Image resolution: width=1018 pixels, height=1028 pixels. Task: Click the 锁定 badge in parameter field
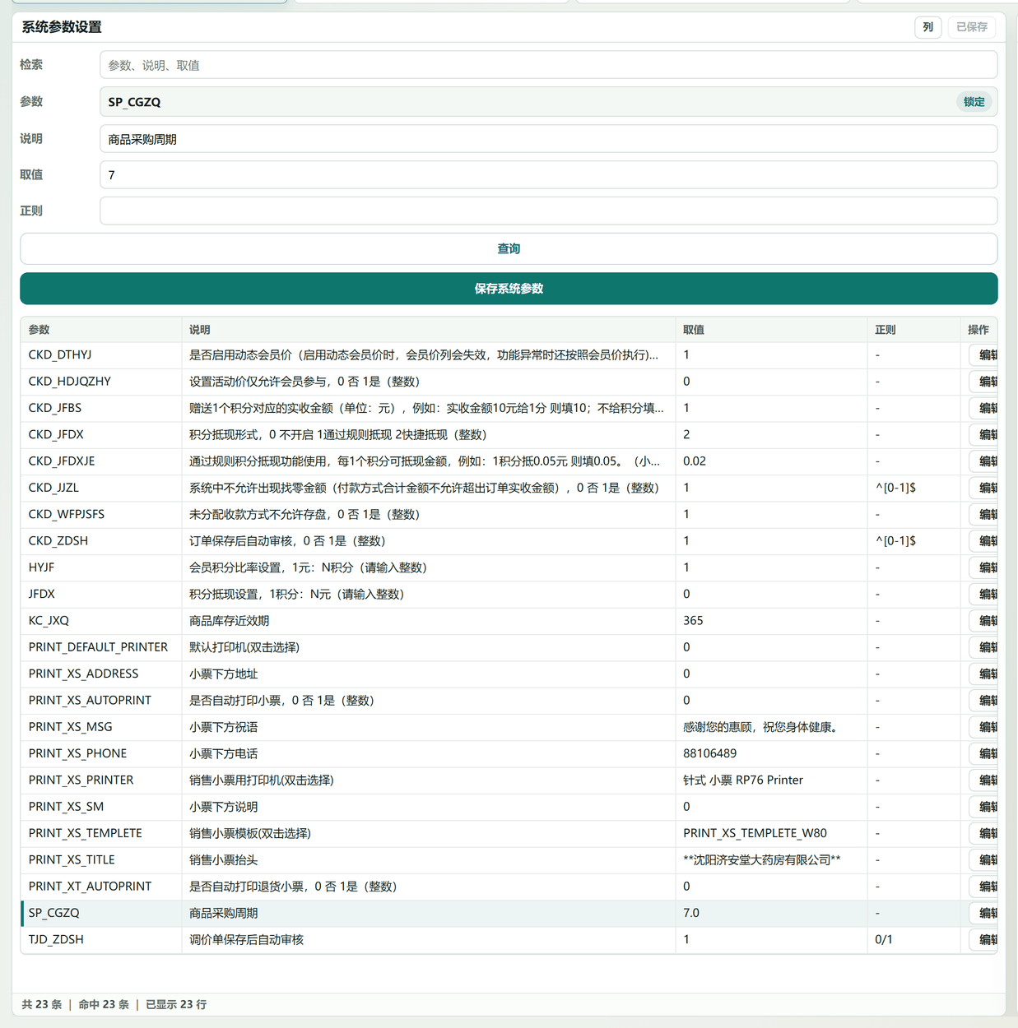click(x=974, y=102)
